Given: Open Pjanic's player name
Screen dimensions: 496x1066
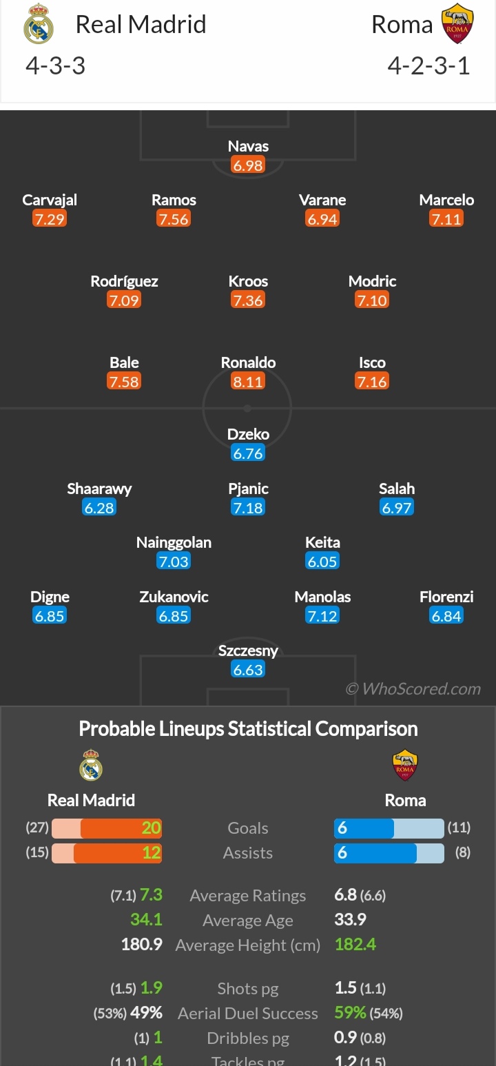Looking at the screenshot, I should coord(248,489).
